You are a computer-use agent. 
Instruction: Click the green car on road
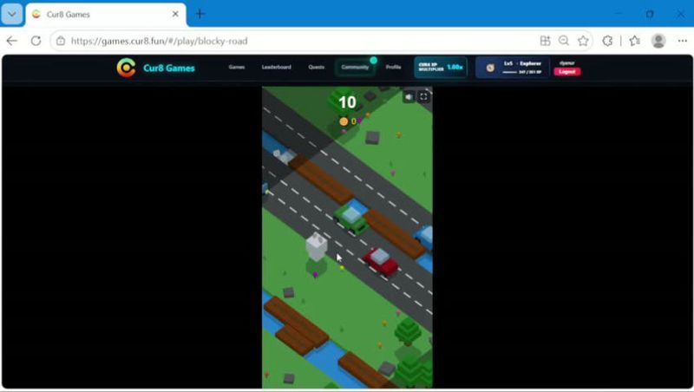pyautogui.click(x=351, y=219)
